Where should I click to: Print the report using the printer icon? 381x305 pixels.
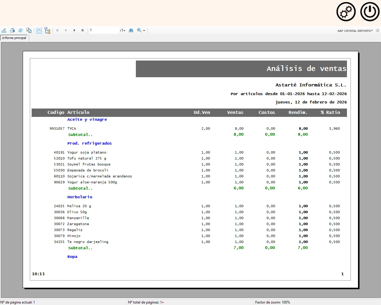click(x=12, y=30)
